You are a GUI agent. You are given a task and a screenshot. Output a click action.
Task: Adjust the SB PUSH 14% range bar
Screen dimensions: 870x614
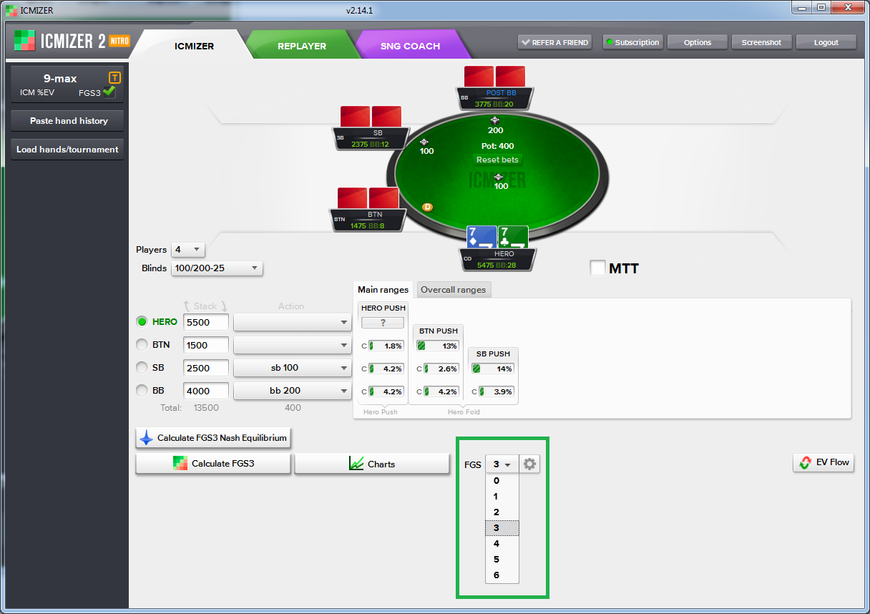tap(493, 369)
